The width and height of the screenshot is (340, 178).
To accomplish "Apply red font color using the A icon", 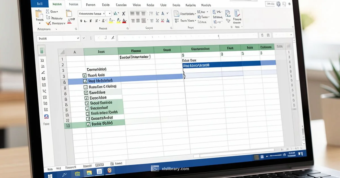I will click(x=124, y=21).
